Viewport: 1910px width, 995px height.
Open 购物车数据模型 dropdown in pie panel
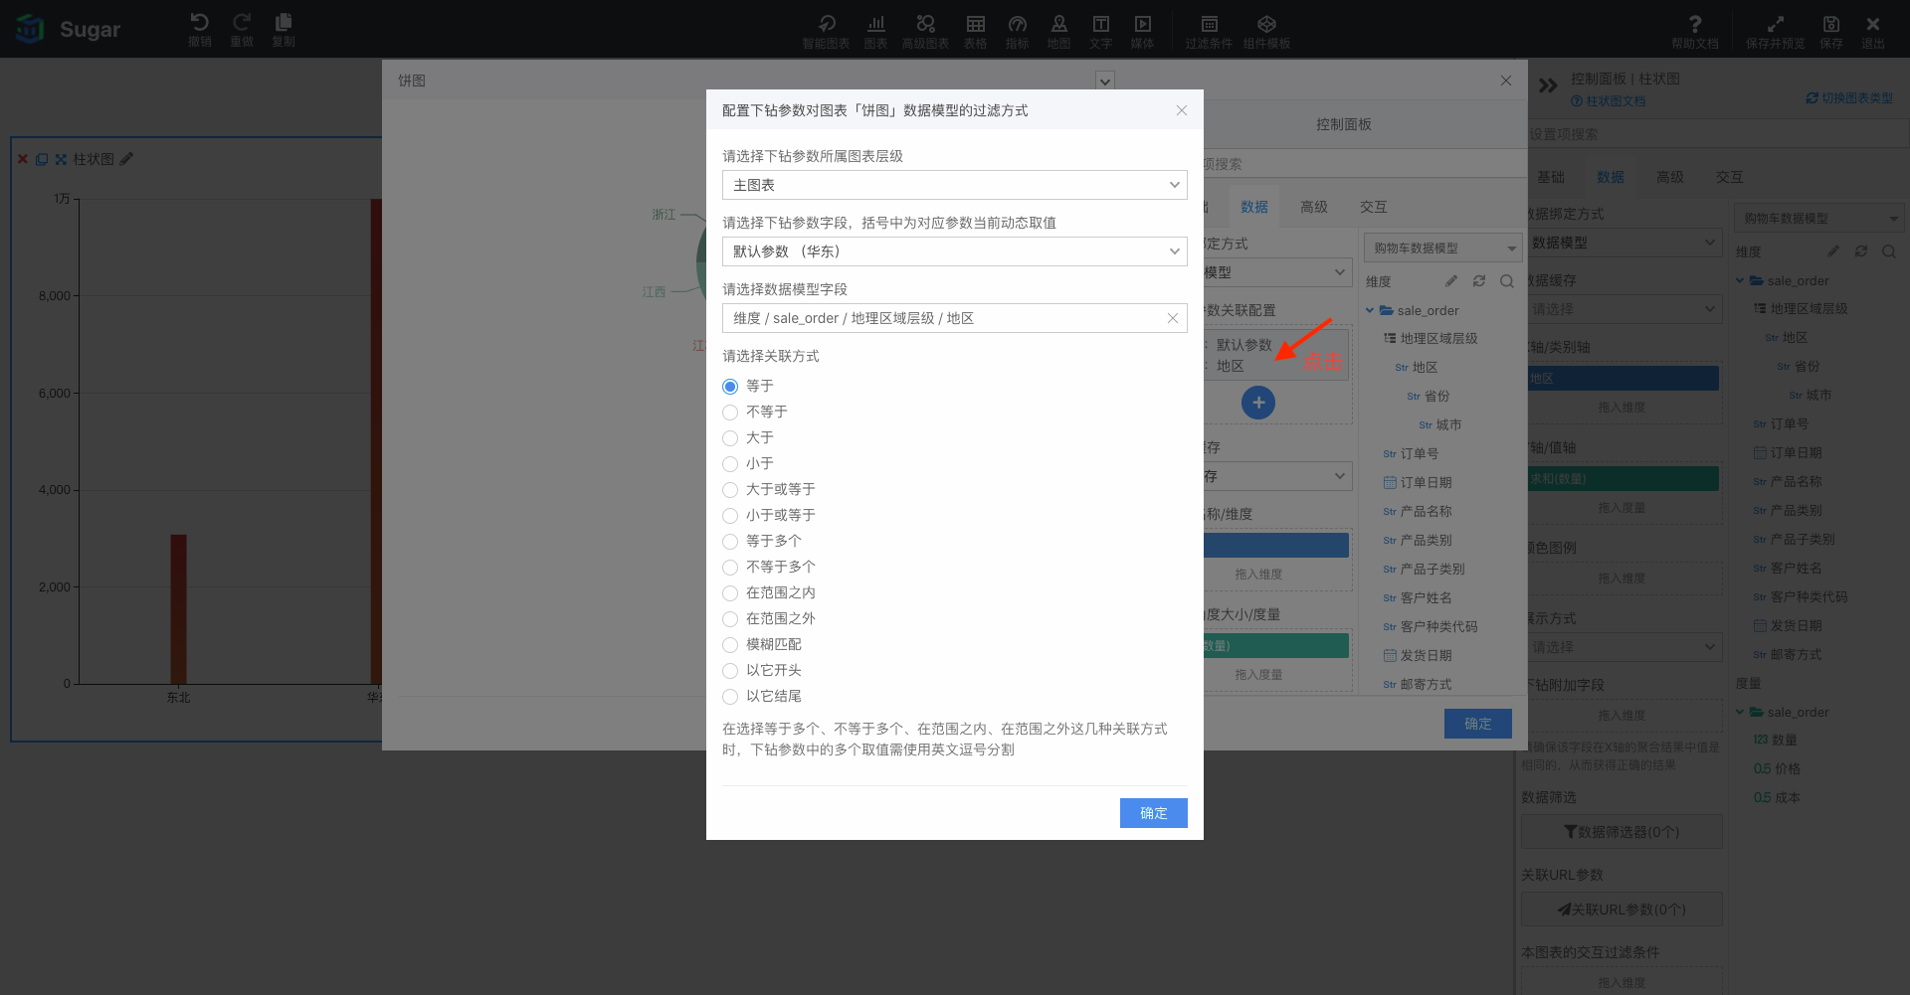1442,248
